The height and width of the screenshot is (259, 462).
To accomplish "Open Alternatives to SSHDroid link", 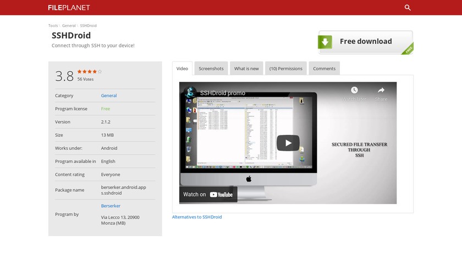I will click(197, 217).
